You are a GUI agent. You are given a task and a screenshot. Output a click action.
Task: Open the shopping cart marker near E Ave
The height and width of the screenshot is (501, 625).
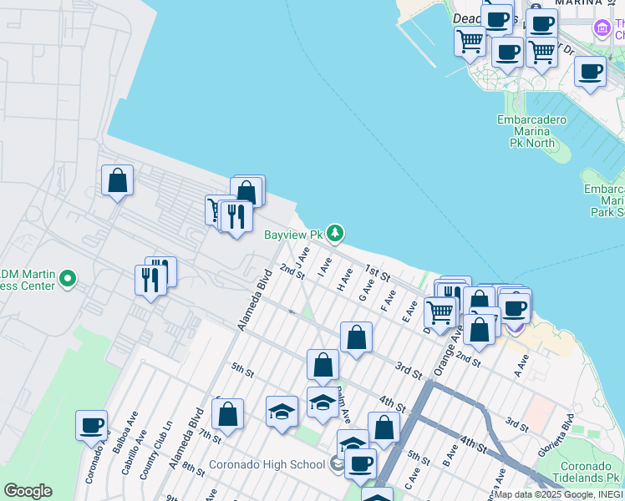click(x=440, y=313)
